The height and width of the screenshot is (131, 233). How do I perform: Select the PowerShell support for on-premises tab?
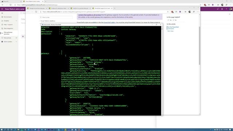click(102, 8)
